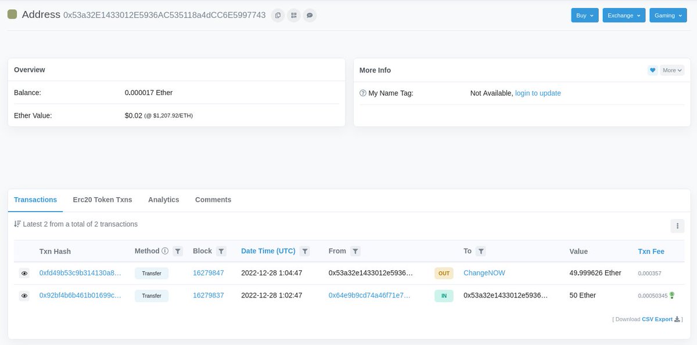Download transactions via CSV Export link
This screenshot has height=345, width=697.
(656, 319)
